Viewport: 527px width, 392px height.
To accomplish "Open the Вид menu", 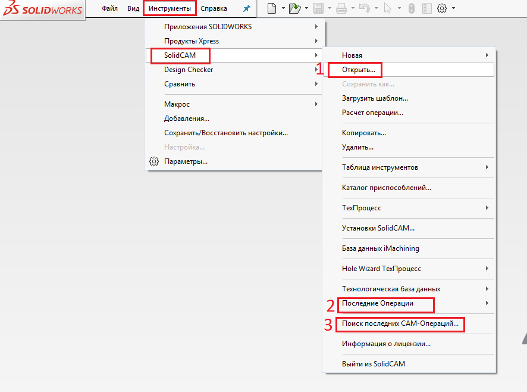I will pyautogui.click(x=133, y=8).
